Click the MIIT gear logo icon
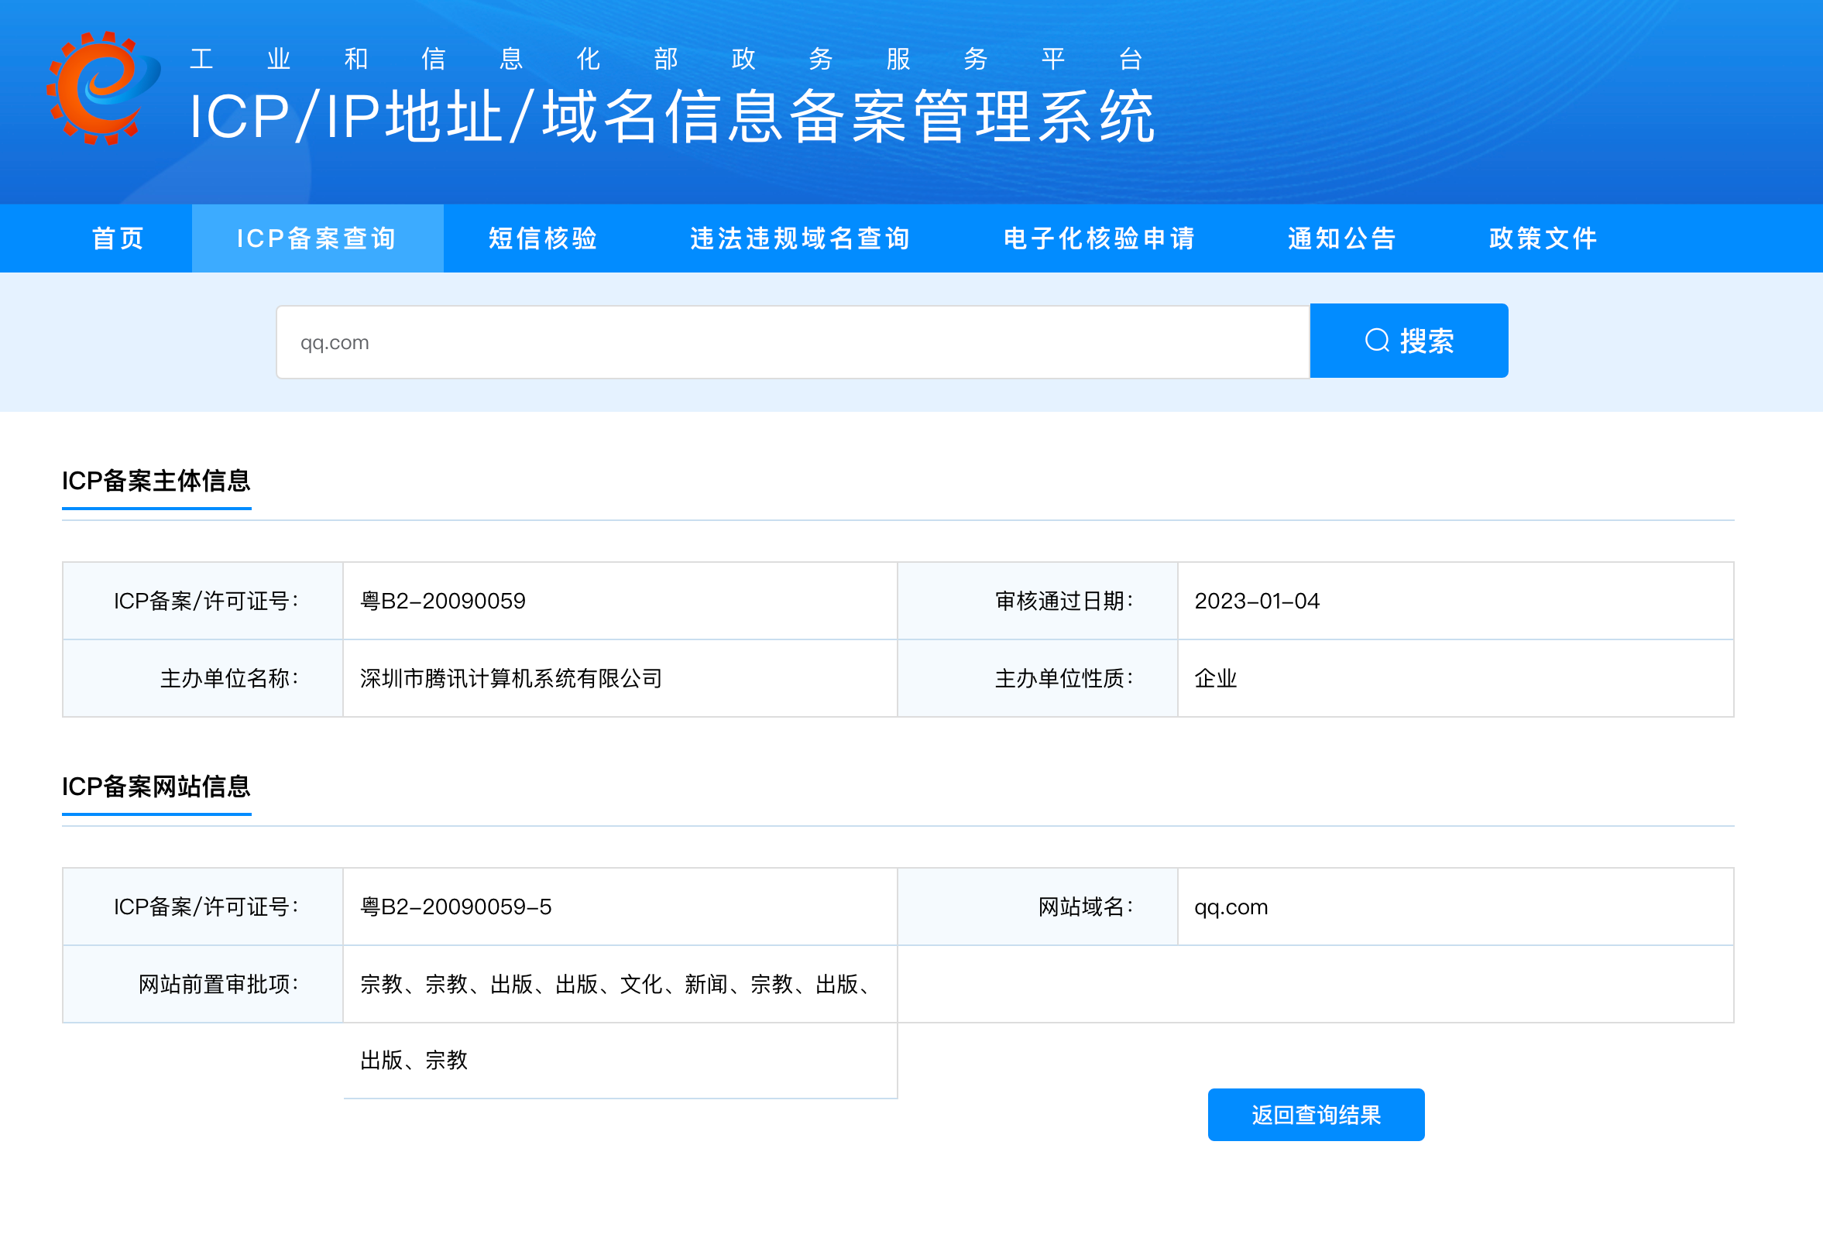This screenshot has height=1234, width=1823. coord(103,87)
